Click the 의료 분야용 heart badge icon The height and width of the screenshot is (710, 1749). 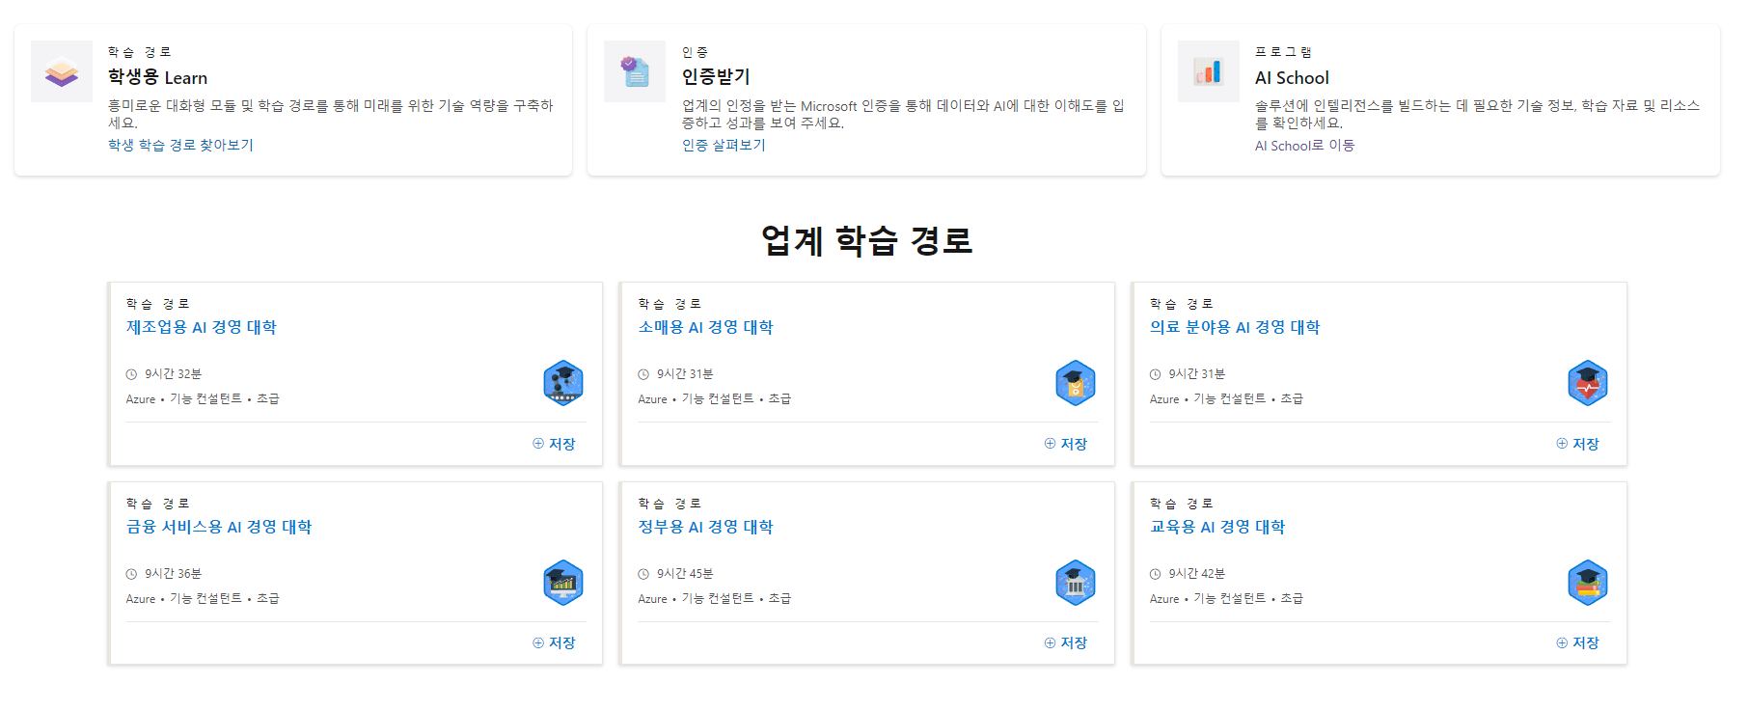pyautogui.click(x=1588, y=383)
